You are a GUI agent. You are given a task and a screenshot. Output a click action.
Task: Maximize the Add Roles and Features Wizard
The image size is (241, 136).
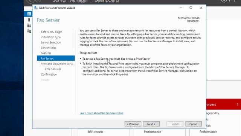point(191,8)
